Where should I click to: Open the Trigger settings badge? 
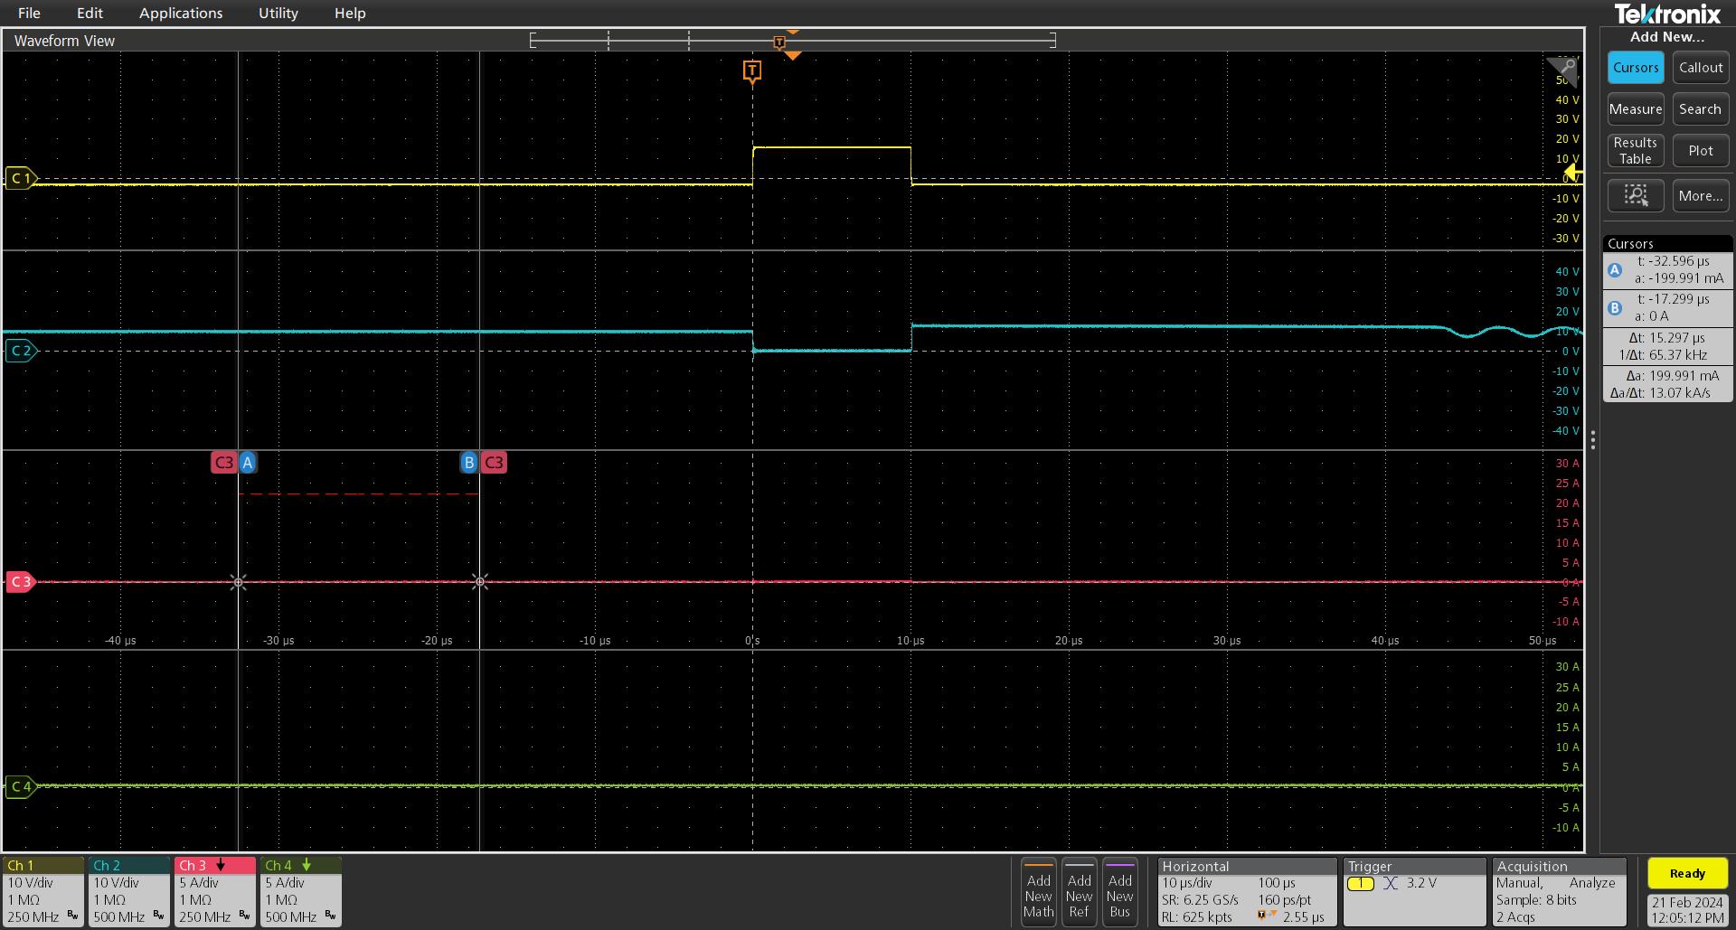[1415, 891]
